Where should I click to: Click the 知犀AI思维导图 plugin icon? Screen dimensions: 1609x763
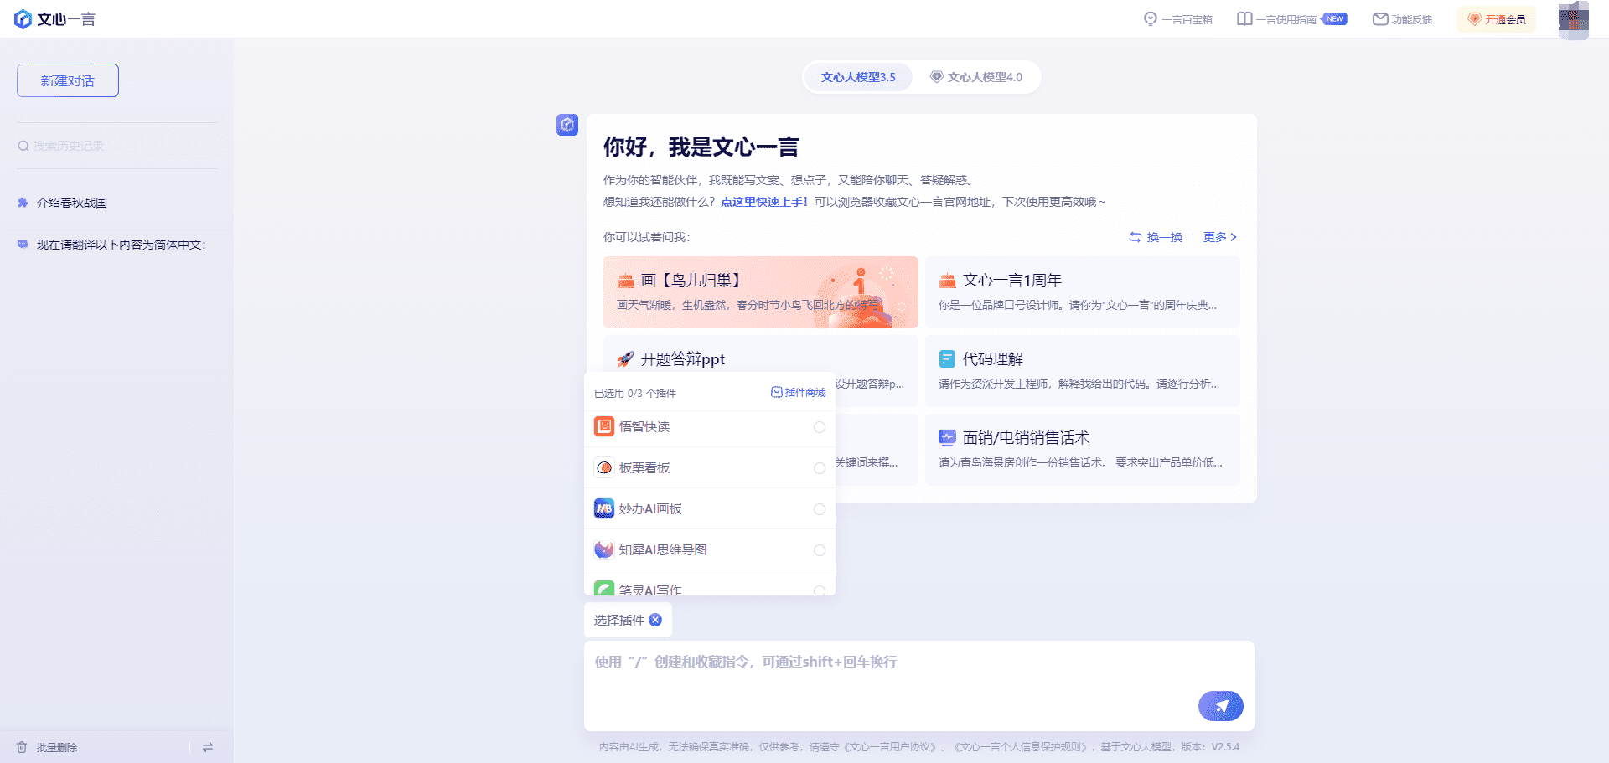(603, 550)
